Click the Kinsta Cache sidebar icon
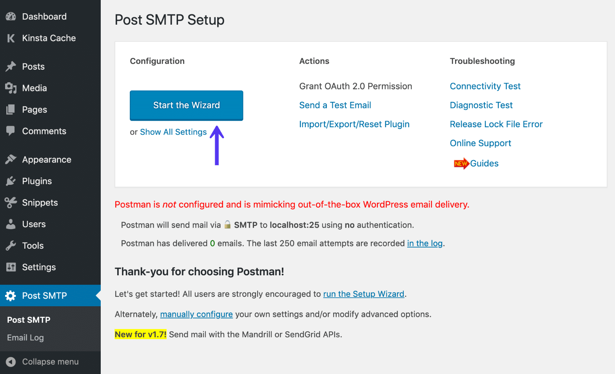This screenshot has height=374, width=615. 10,38
